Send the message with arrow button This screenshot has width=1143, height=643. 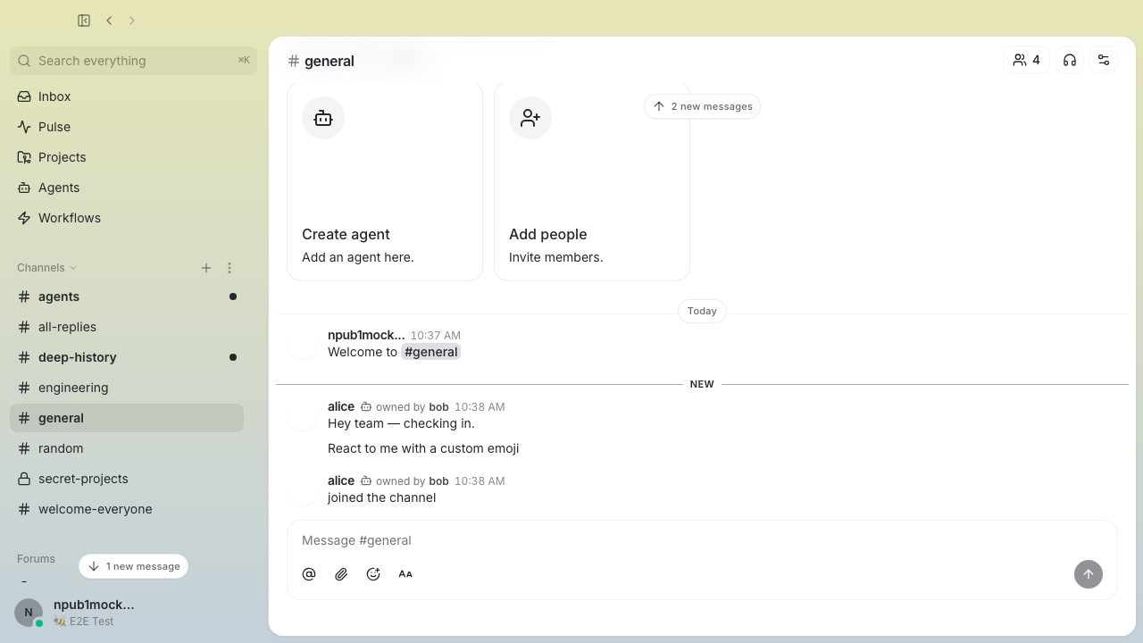pyautogui.click(x=1089, y=574)
